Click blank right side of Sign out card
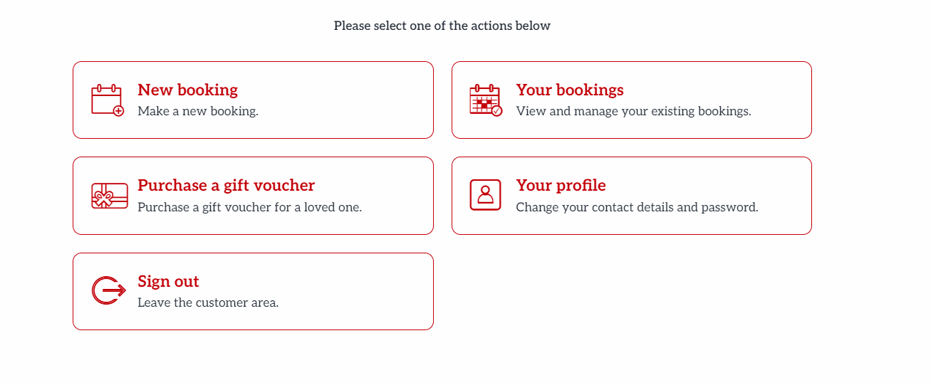This screenshot has width=931, height=385. tap(356, 291)
